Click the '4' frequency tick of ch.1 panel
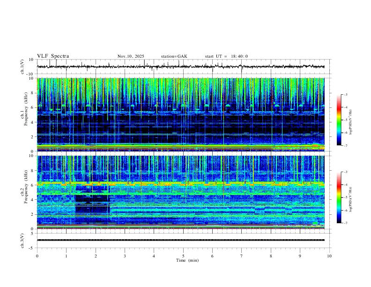The height and width of the screenshot is (287, 371). [33, 122]
